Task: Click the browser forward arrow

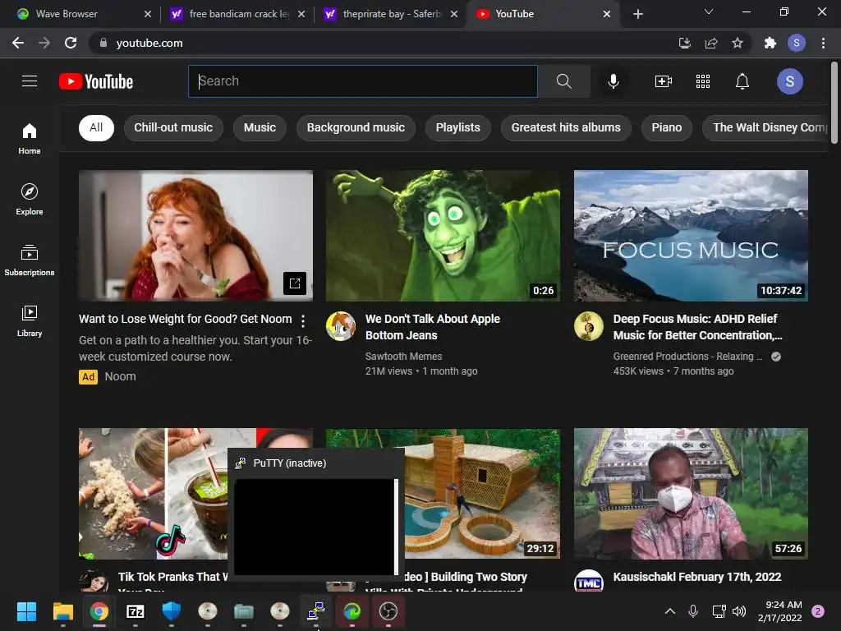Action: click(x=44, y=43)
